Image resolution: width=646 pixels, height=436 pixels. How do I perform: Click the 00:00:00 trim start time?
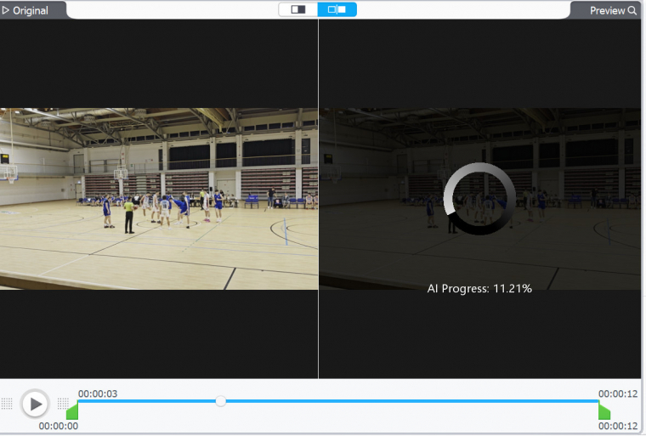pyautogui.click(x=58, y=426)
